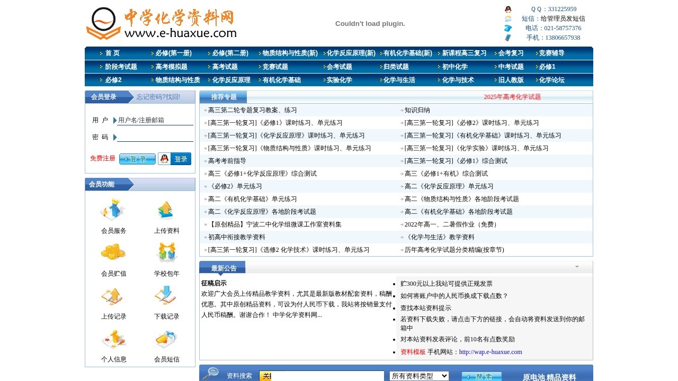The height and width of the screenshot is (381, 678).
Task: Collapse the 最新公告 panel with its arrow
Action: coord(577,267)
